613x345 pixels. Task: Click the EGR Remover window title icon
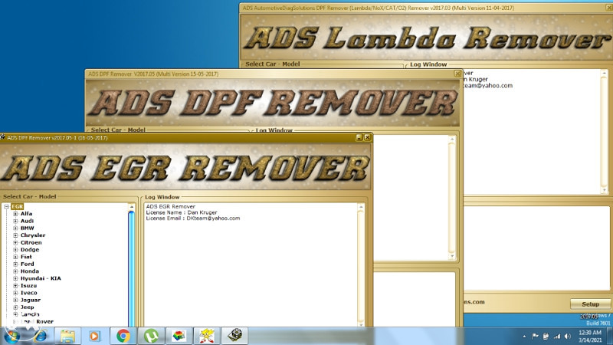[3, 137]
